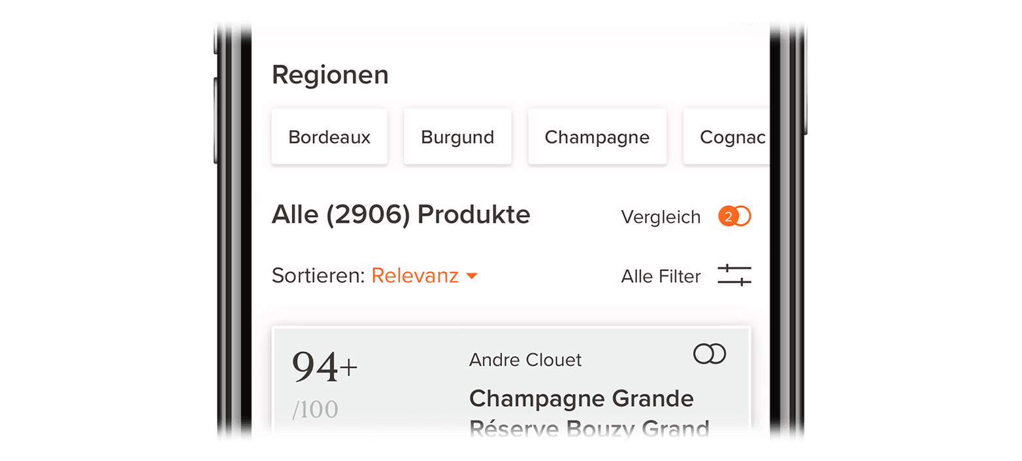Open the Andre Clouet product card
Viewport: 1022px width, 461px height.
[511, 383]
